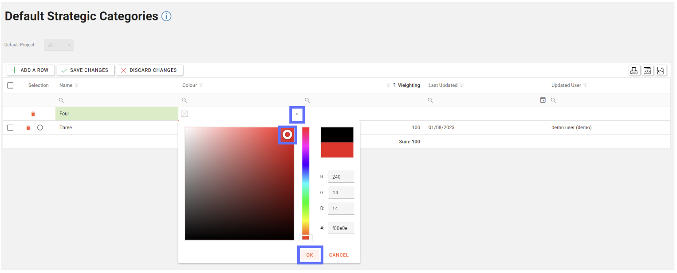This screenshot has width=677, height=273.
Task: Open the Default Project dropdown
Action: tap(59, 45)
